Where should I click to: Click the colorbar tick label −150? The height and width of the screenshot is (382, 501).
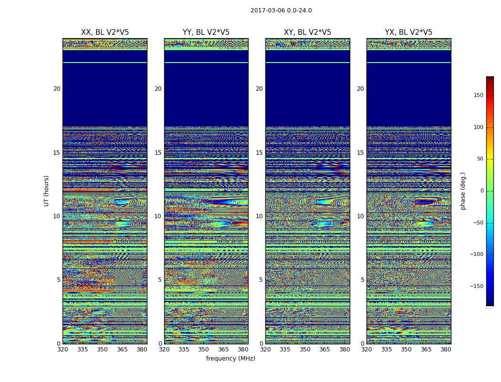tap(476, 286)
